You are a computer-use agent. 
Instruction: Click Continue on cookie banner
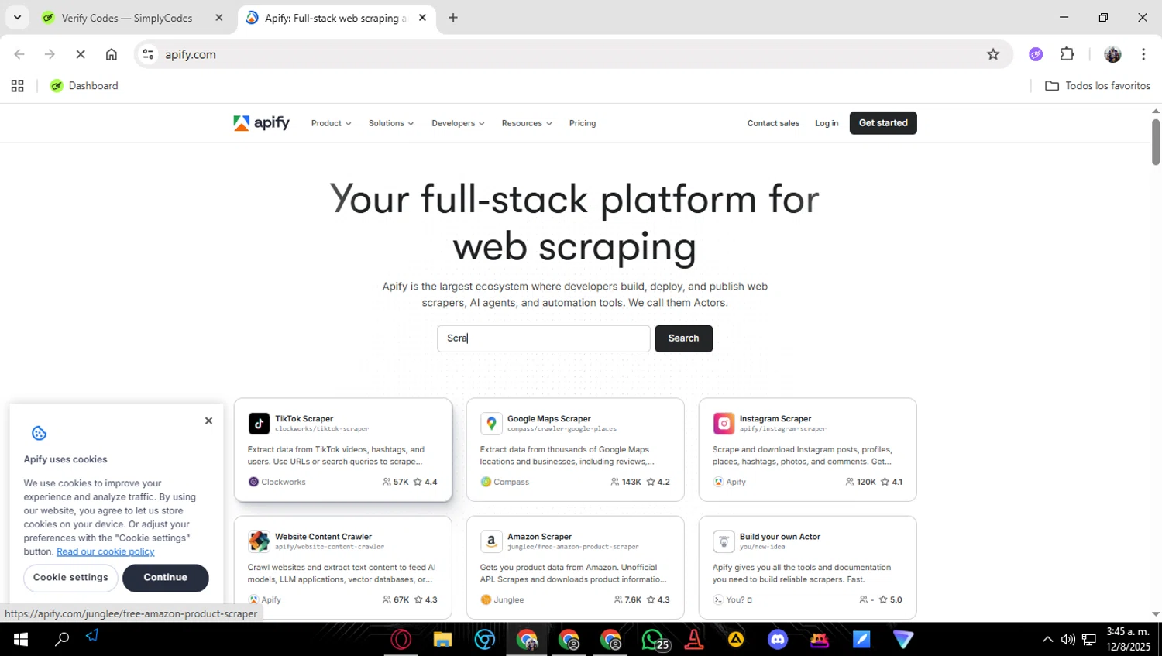point(165,578)
